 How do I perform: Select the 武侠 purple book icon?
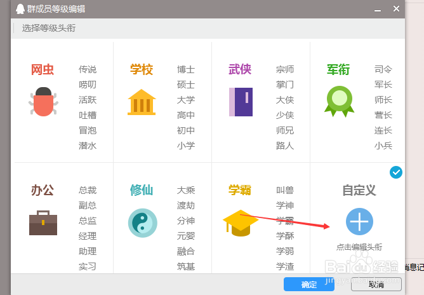[241, 102]
